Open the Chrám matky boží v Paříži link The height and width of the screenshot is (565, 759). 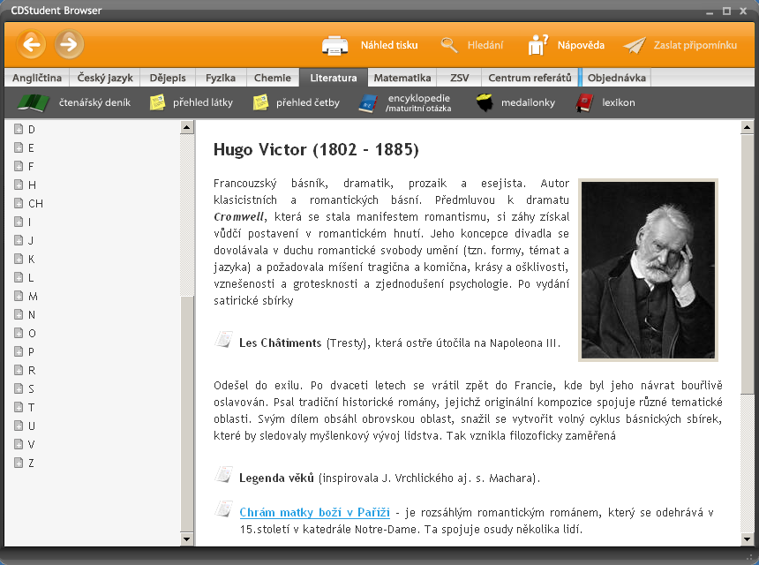(x=315, y=512)
